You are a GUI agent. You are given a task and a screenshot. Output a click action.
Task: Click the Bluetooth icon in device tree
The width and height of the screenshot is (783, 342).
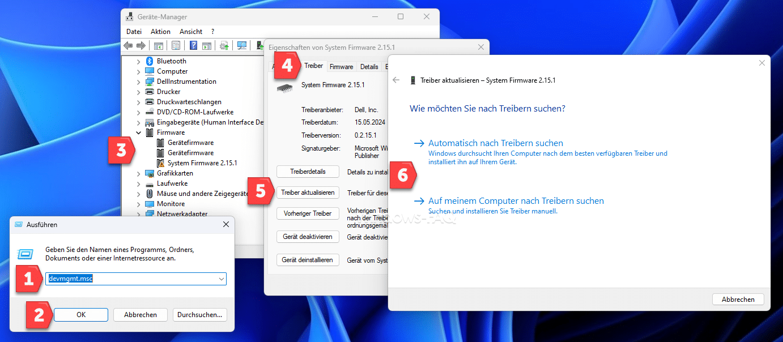pyautogui.click(x=150, y=61)
